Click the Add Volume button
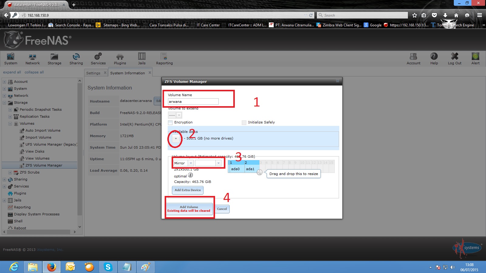This screenshot has width=486, height=273. (189, 209)
